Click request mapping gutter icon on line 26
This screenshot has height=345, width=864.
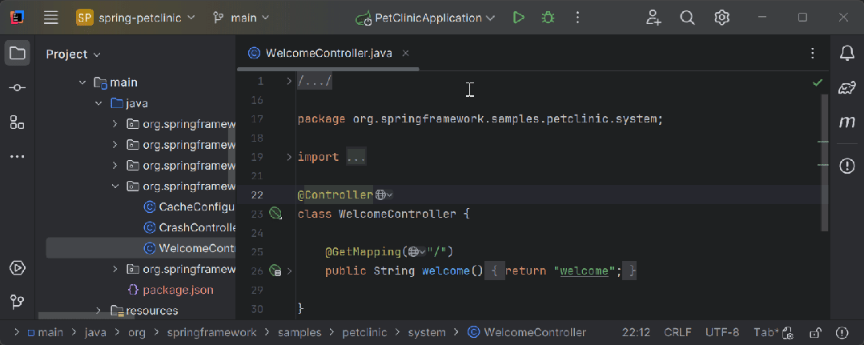click(x=275, y=271)
